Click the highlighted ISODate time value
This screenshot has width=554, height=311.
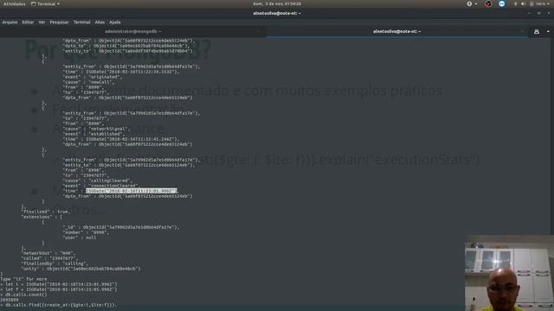(132, 191)
